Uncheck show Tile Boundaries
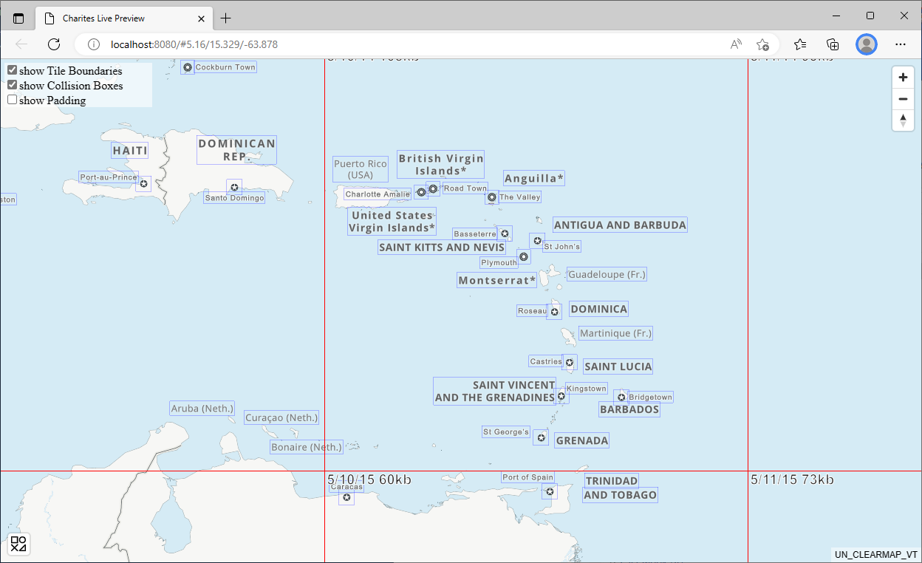This screenshot has width=922, height=563. (13, 70)
